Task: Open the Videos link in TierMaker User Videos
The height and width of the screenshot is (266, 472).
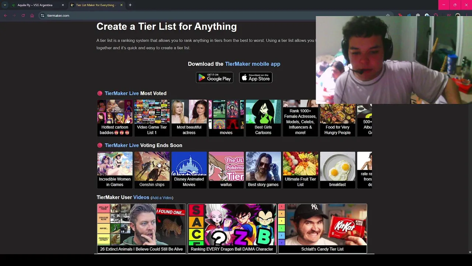Action: (141, 198)
